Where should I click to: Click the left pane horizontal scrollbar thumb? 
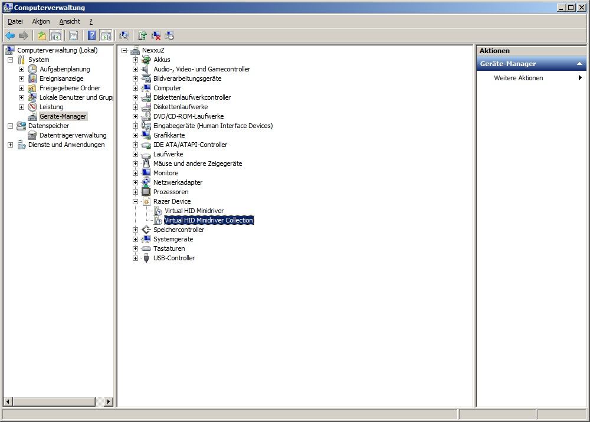tap(54, 402)
